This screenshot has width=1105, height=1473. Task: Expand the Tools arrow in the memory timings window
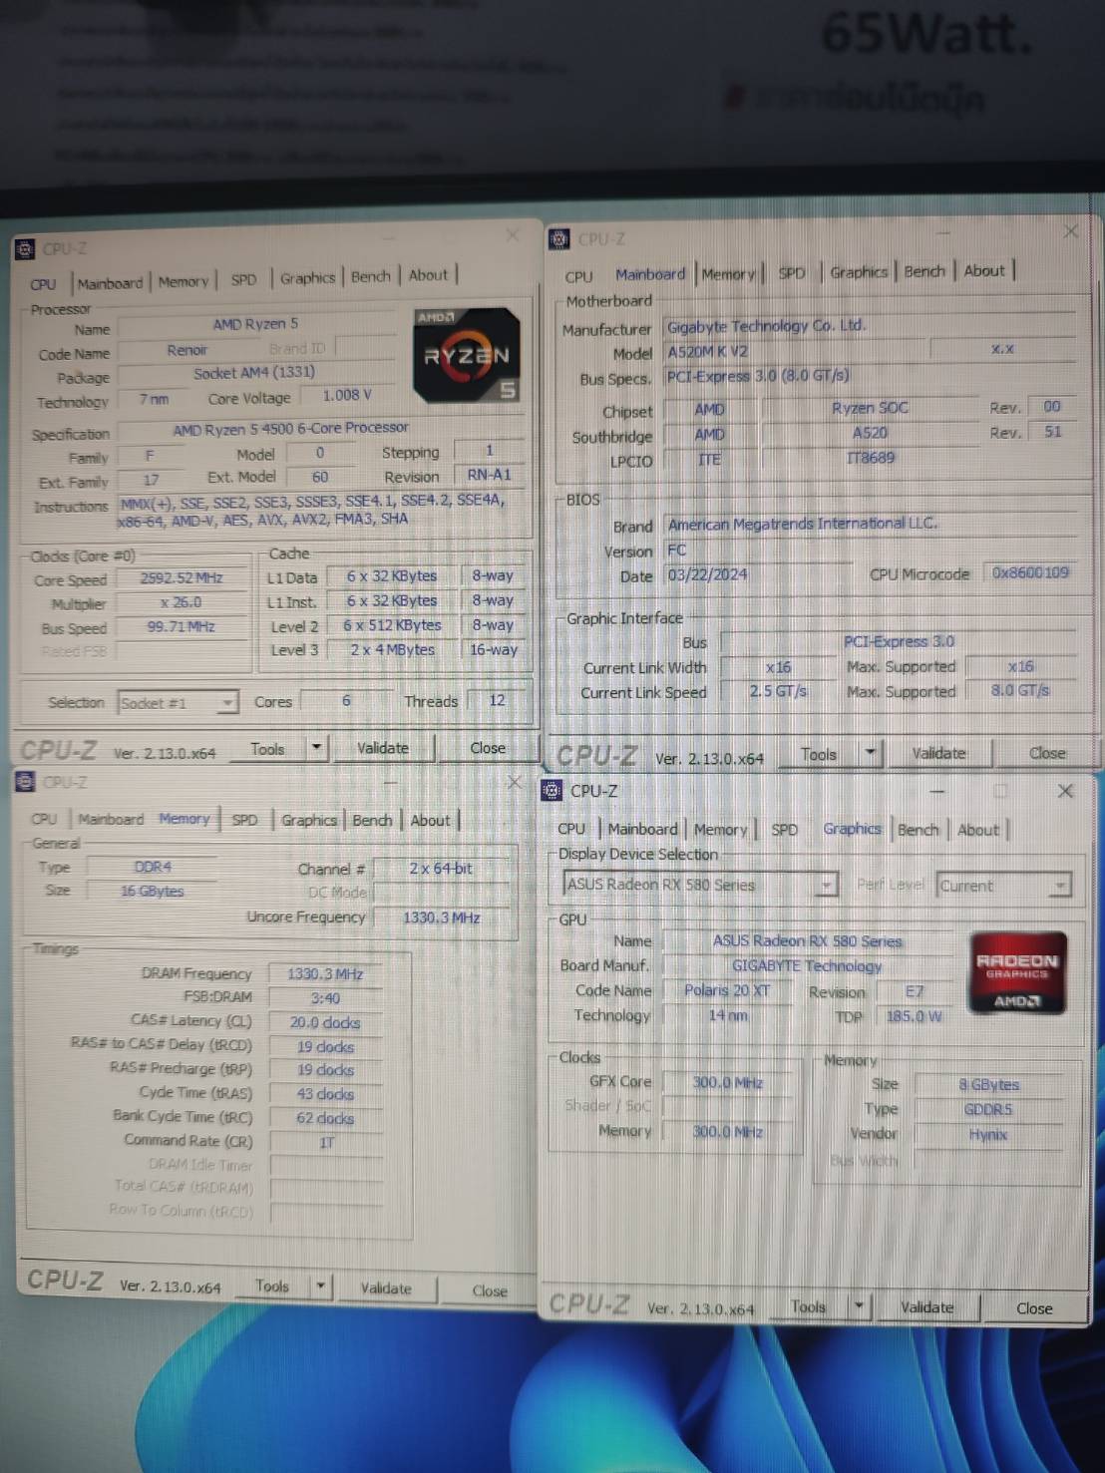click(320, 1287)
